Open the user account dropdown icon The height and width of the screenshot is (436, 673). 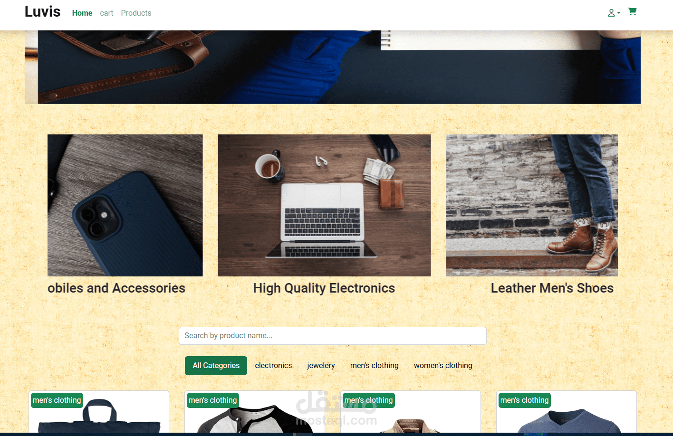614,13
